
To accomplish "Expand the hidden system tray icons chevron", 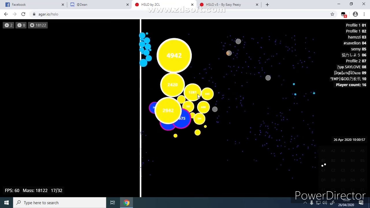I will click(x=305, y=203).
